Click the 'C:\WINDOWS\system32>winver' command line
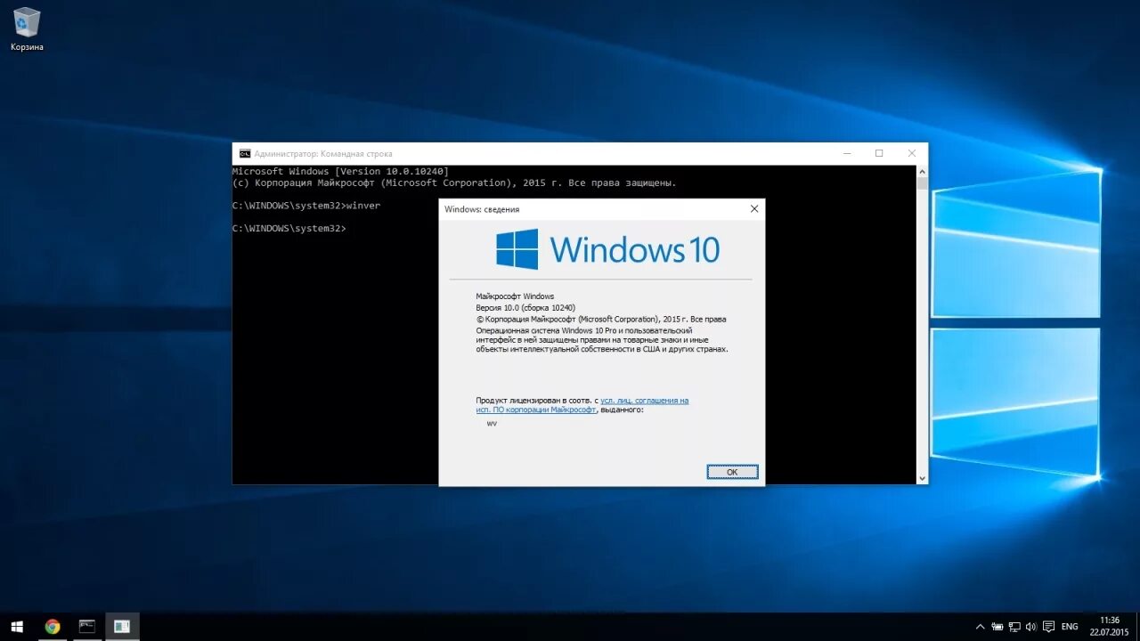The image size is (1140, 641). tap(306, 206)
